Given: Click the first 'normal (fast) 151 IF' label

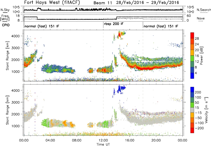Looking at the screenshot, I should [42, 26].
